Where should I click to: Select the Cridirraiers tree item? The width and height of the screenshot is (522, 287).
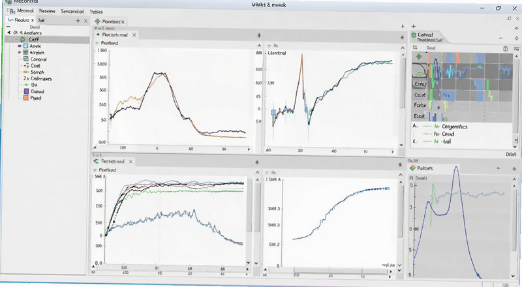(x=41, y=78)
